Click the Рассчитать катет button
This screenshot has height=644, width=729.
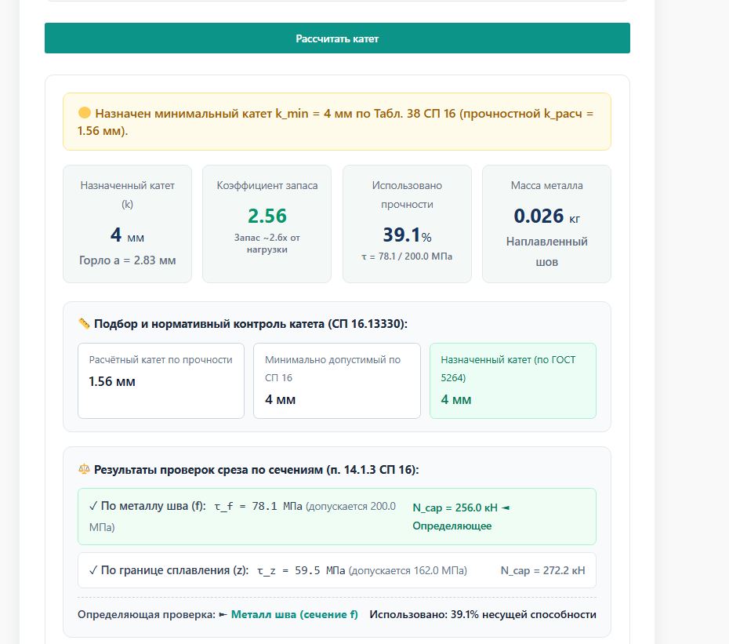[337, 38]
